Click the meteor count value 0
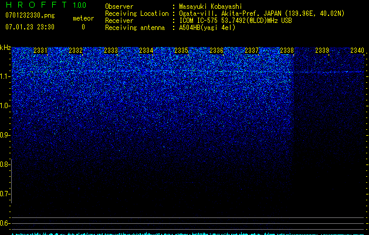Image resolution: width=369 pixels, height=235 pixels. 83,27
